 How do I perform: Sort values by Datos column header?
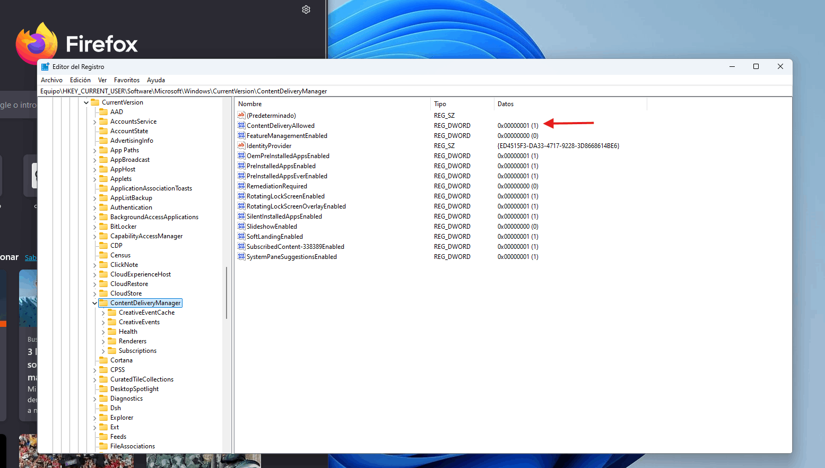point(570,104)
